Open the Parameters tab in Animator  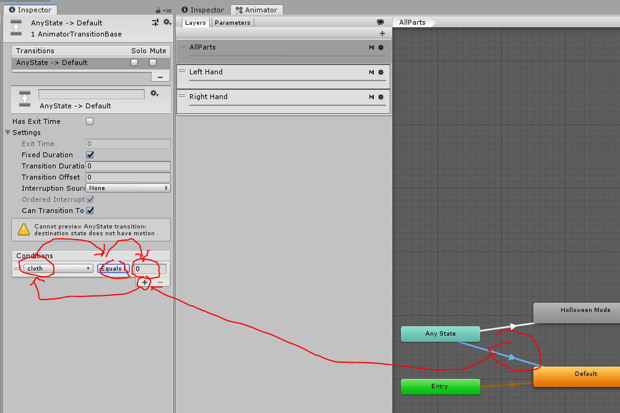pos(233,22)
